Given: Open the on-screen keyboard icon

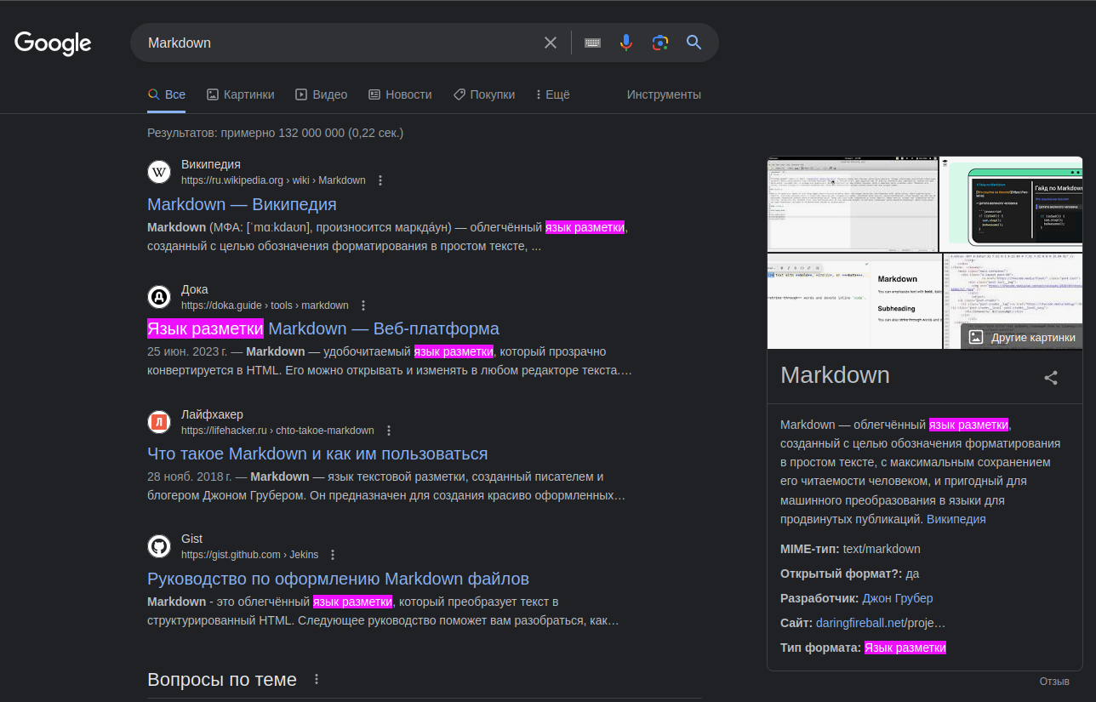Looking at the screenshot, I should (x=592, y=43).
